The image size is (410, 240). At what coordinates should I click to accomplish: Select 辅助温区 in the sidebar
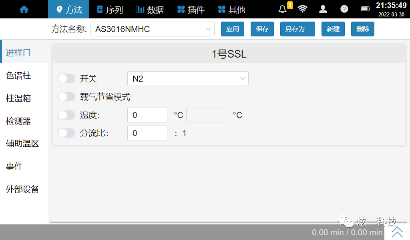24,143
